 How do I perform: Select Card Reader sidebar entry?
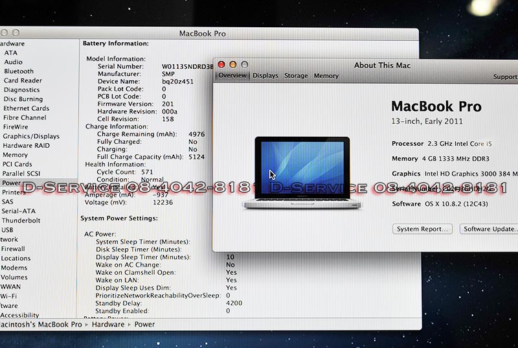click(23, 80)
